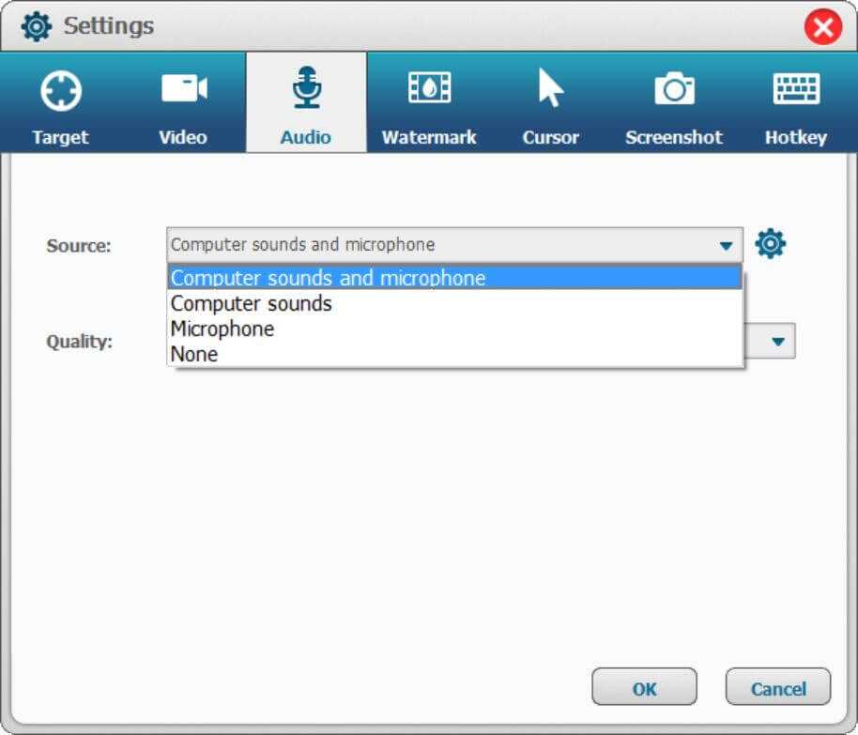Viewport: 858px width, 735px height.
Task: Click the Hotkey keyboard icon
Action: [x=795, y=90]
